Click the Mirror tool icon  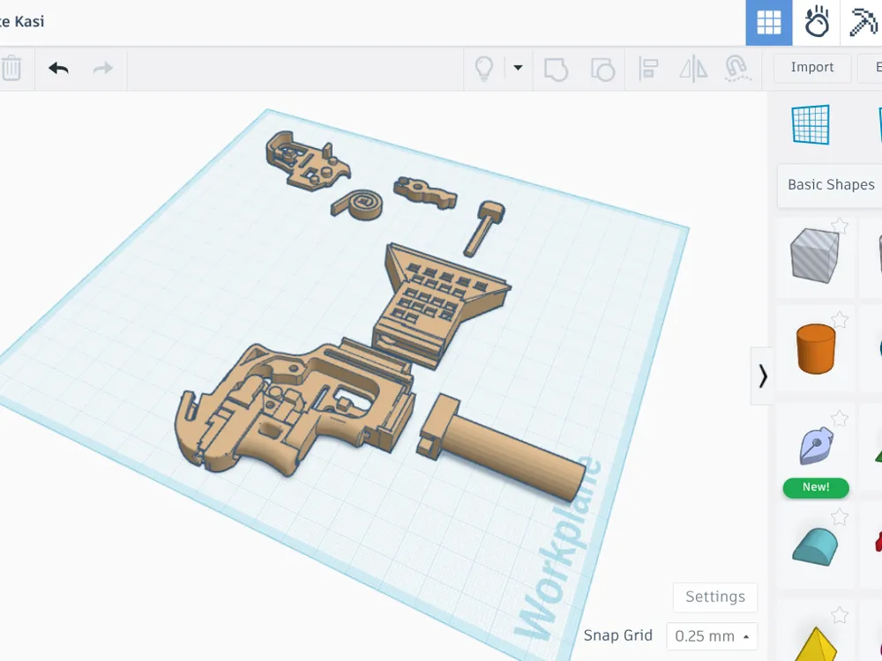pyautogui.click(x=693, y=69)
